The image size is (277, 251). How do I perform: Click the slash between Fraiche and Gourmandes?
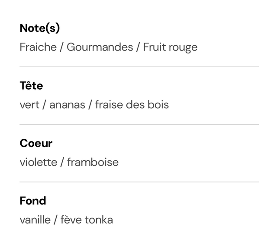click(x=61, y=47)
